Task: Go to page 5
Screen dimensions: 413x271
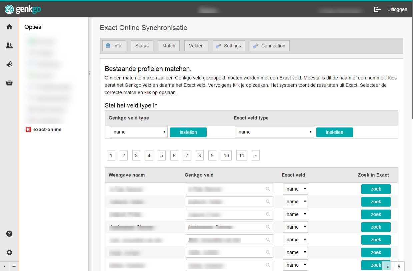Action: [162, 156]
